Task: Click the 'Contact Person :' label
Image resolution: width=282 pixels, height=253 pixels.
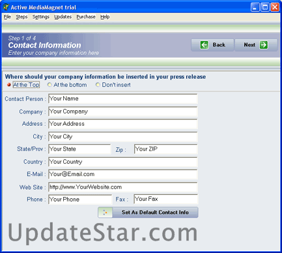Action: [x=25, y=99]
